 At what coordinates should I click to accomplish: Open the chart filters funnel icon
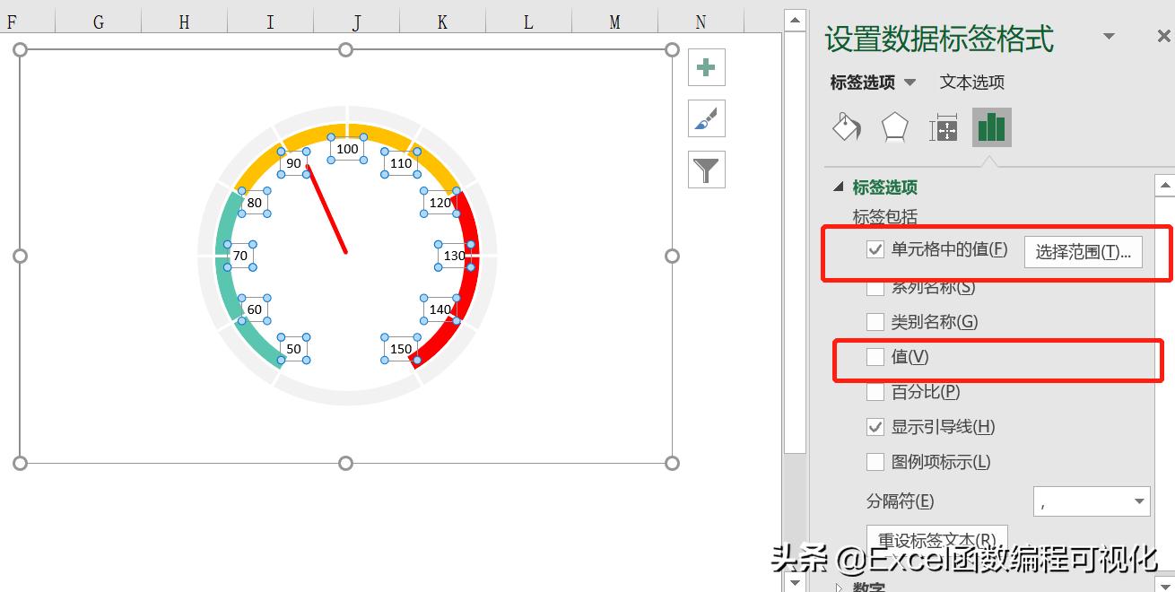pyautogui.click(x=706, y=169)
